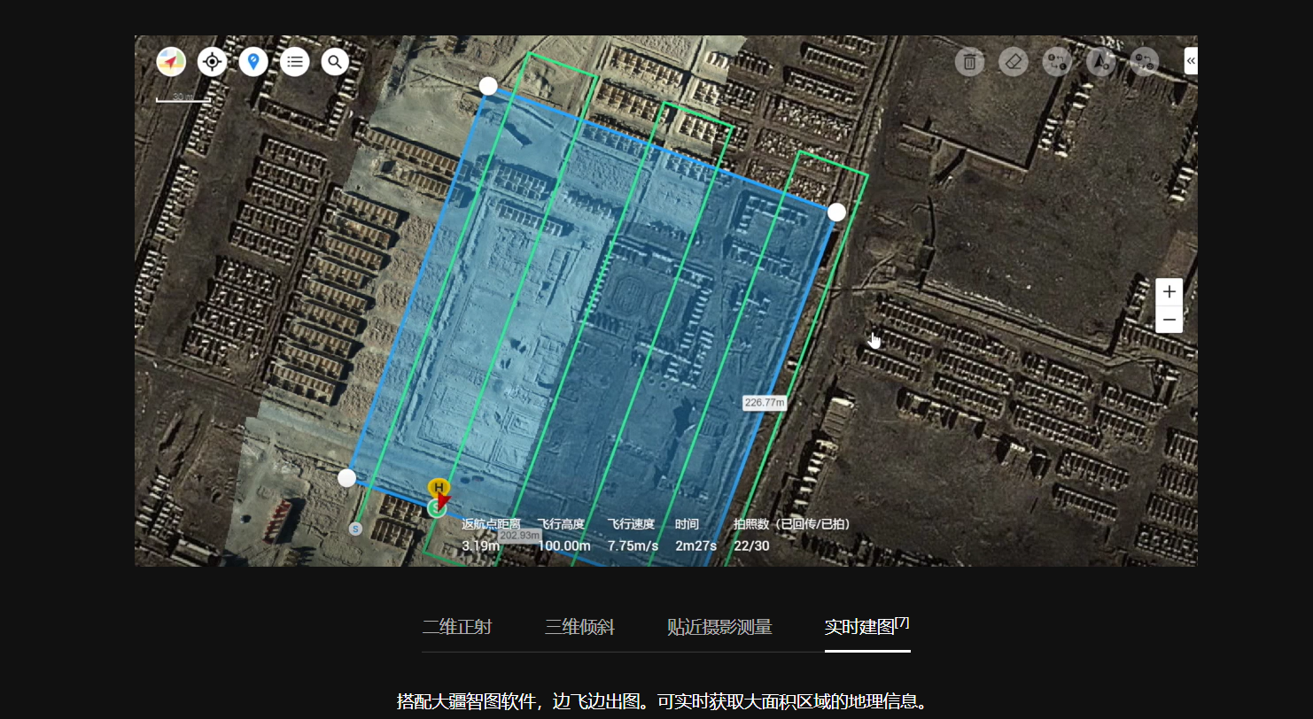This screenshot has width=1313, height=719.
Task: Expand the collapsed side panel chevron
Action: (x=1191, y=61)
